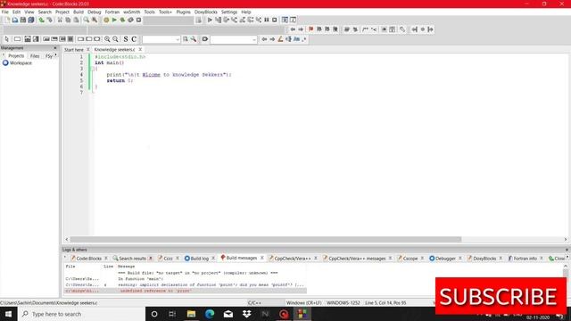
Task: Click the Break debugger pause icon
Action: [267, 20]
